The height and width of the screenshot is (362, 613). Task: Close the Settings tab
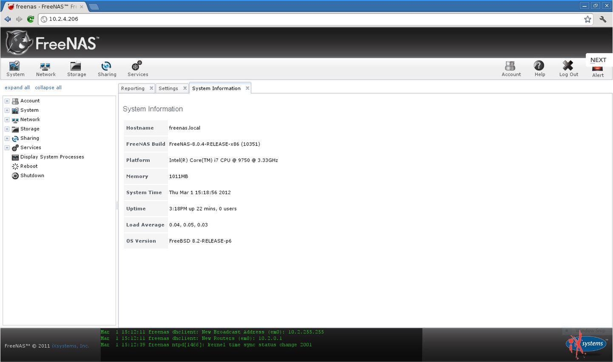click(185, 88)
